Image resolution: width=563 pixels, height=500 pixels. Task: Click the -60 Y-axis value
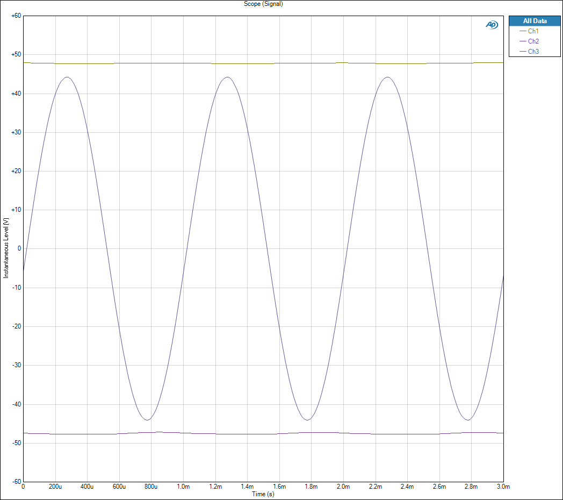[17, 482]
